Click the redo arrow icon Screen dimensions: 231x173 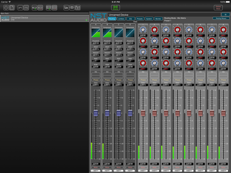26,8
